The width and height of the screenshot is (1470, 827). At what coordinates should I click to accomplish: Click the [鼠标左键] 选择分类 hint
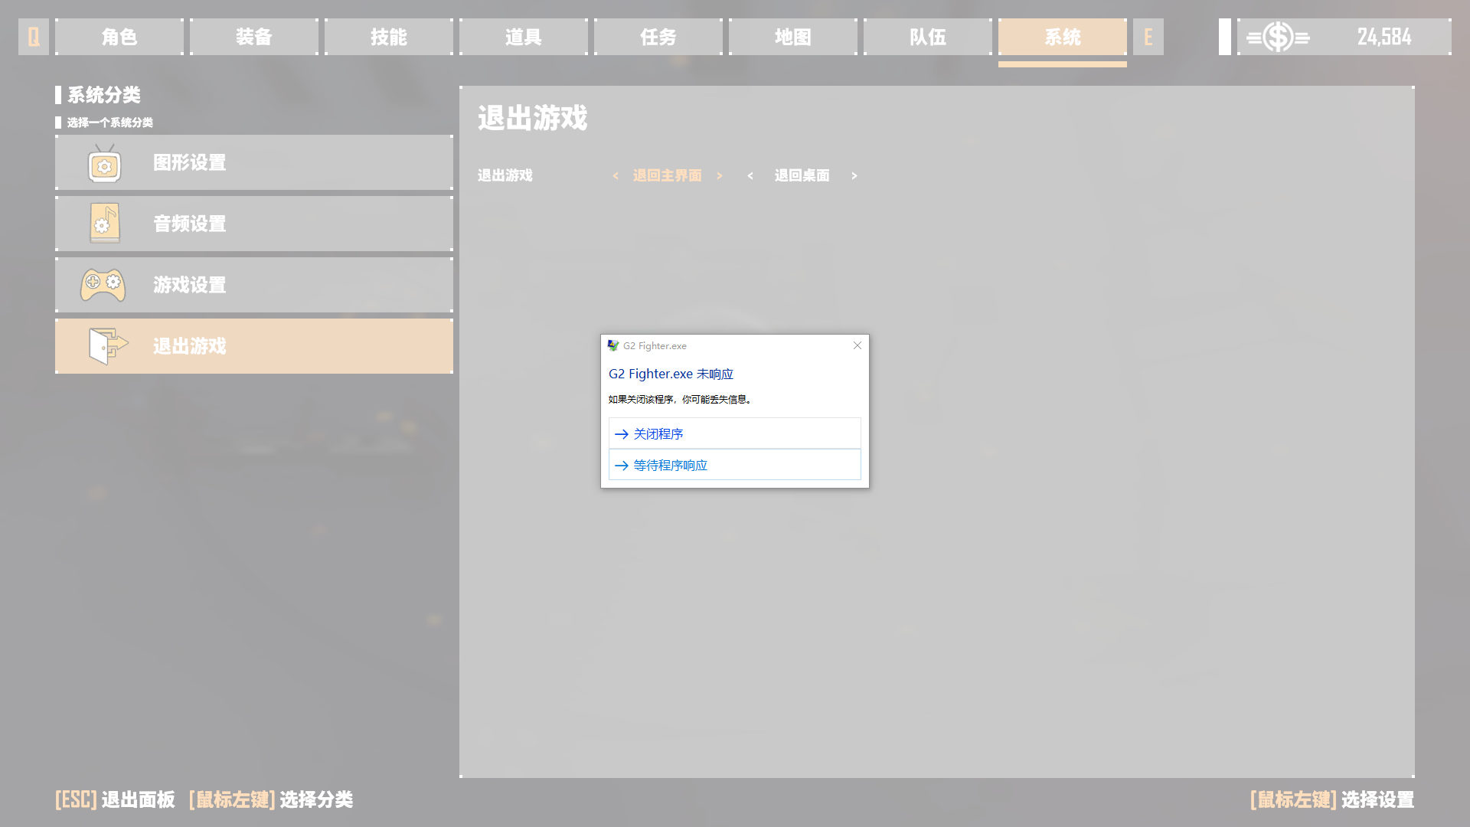[270, 799]
